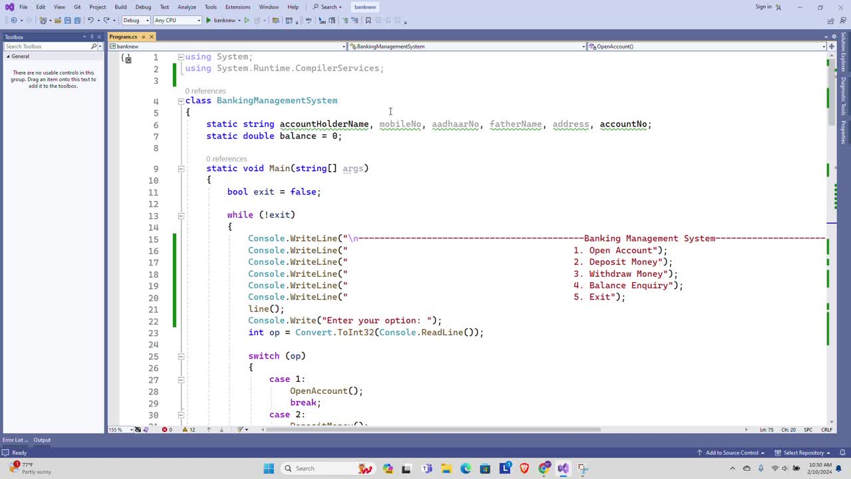Click the errors indicator showing 0
This screenshot has width=851, height=479.
pyautogui.click(x=167, y=430)
